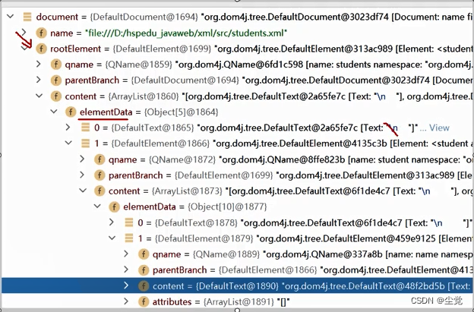Select the content DefaultText@1890 row
The image size is (474, 312).
click(x=238, y=285)
